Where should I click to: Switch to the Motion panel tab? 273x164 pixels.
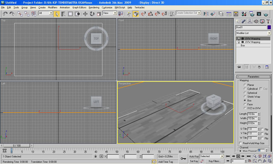[256, 21]
